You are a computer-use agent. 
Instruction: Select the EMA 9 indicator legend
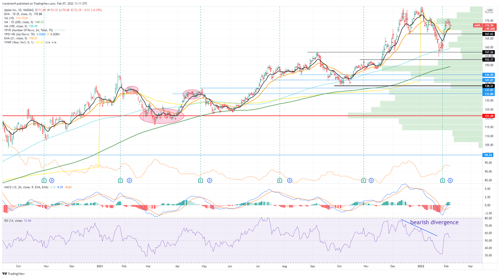[x=23, y=14]
